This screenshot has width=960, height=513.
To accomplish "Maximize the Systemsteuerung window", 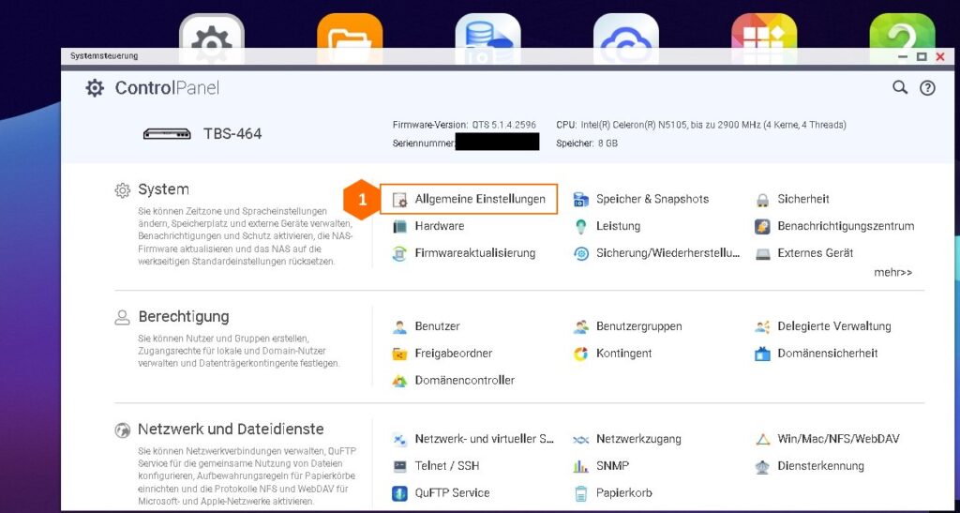I will coord(922,56).
